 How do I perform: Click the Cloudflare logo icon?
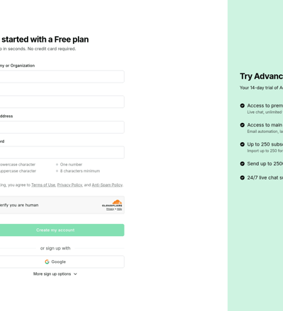[112, 203]
